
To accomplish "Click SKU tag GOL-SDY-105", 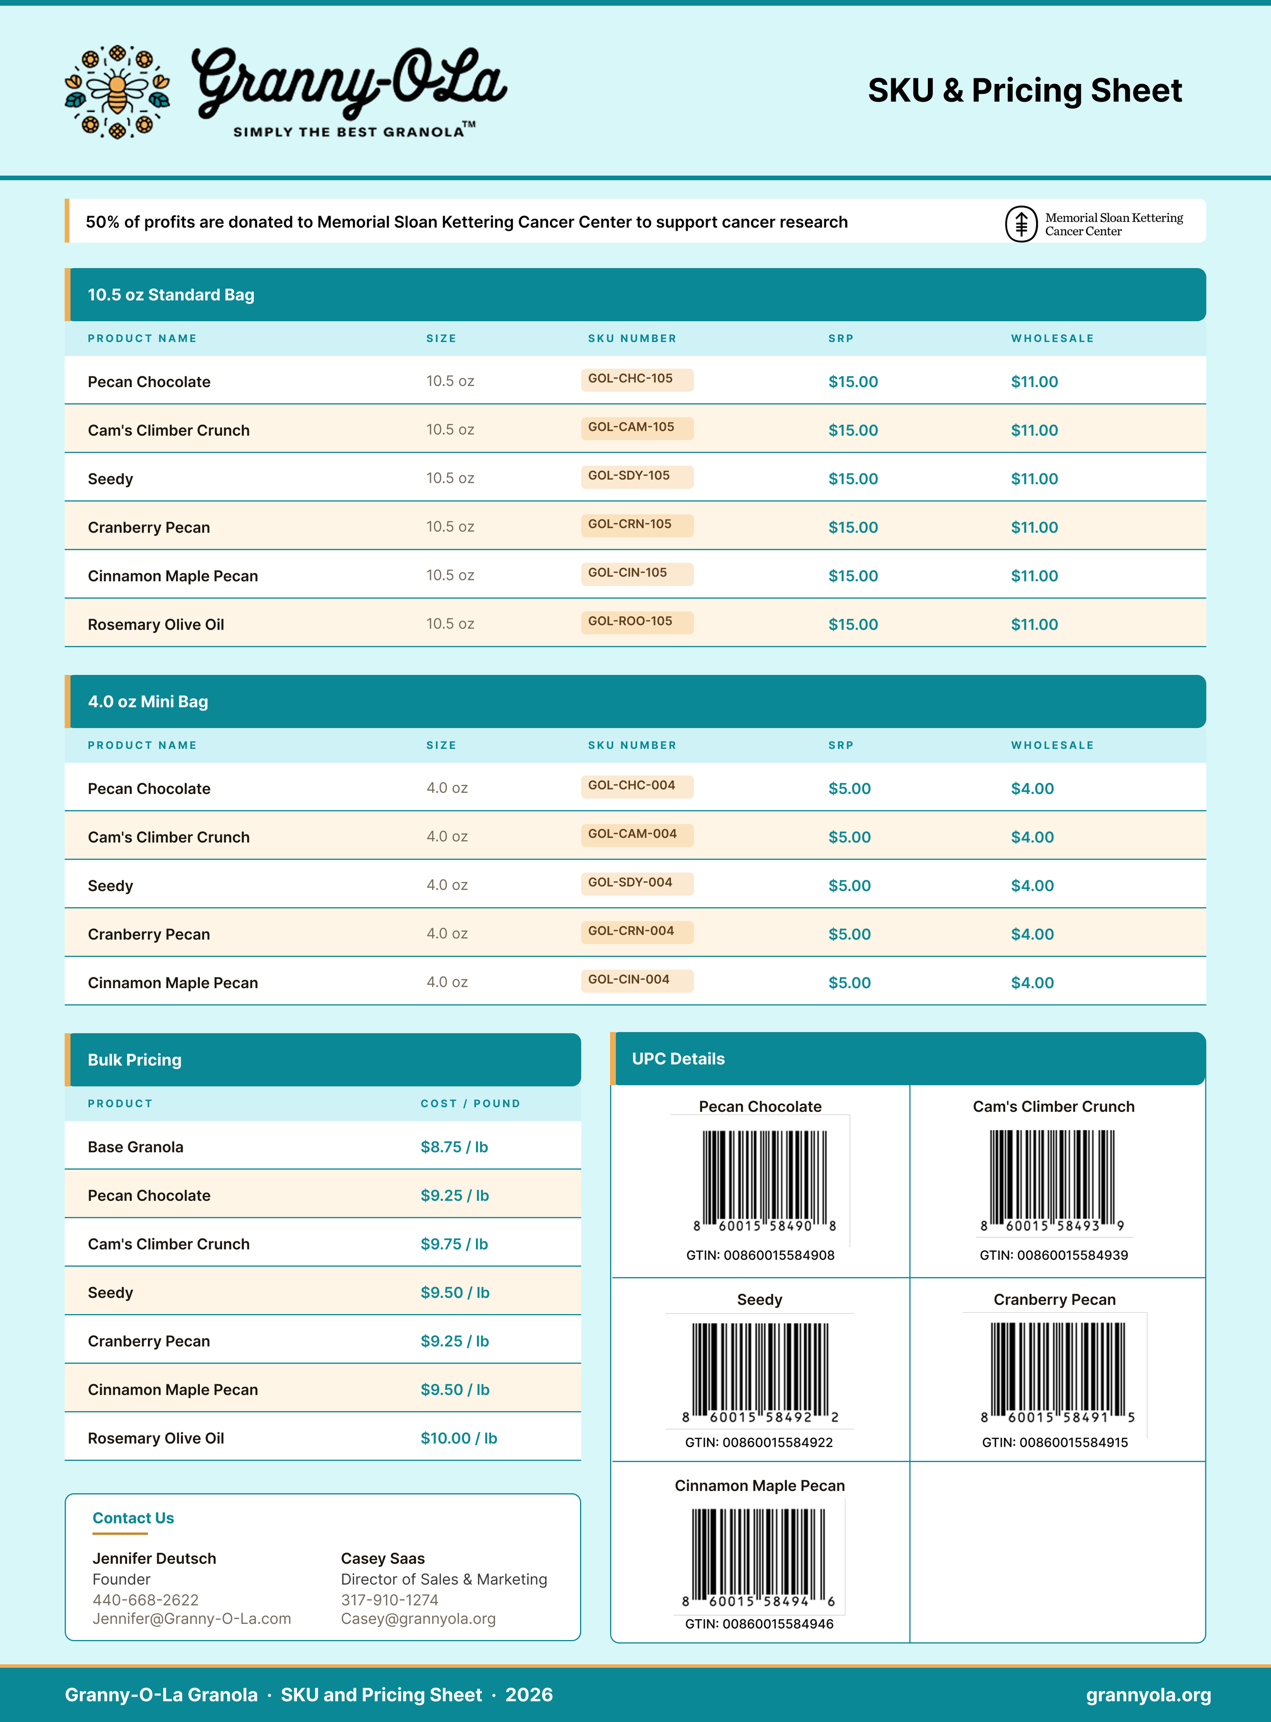I will click(x=637, y=477).
